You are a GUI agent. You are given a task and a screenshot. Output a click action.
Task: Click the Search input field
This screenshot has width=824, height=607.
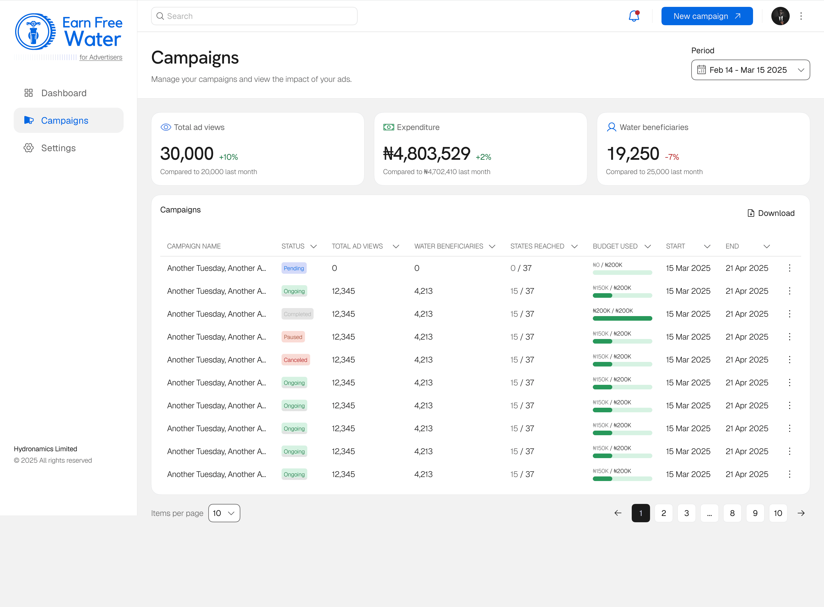pos(254,16)
